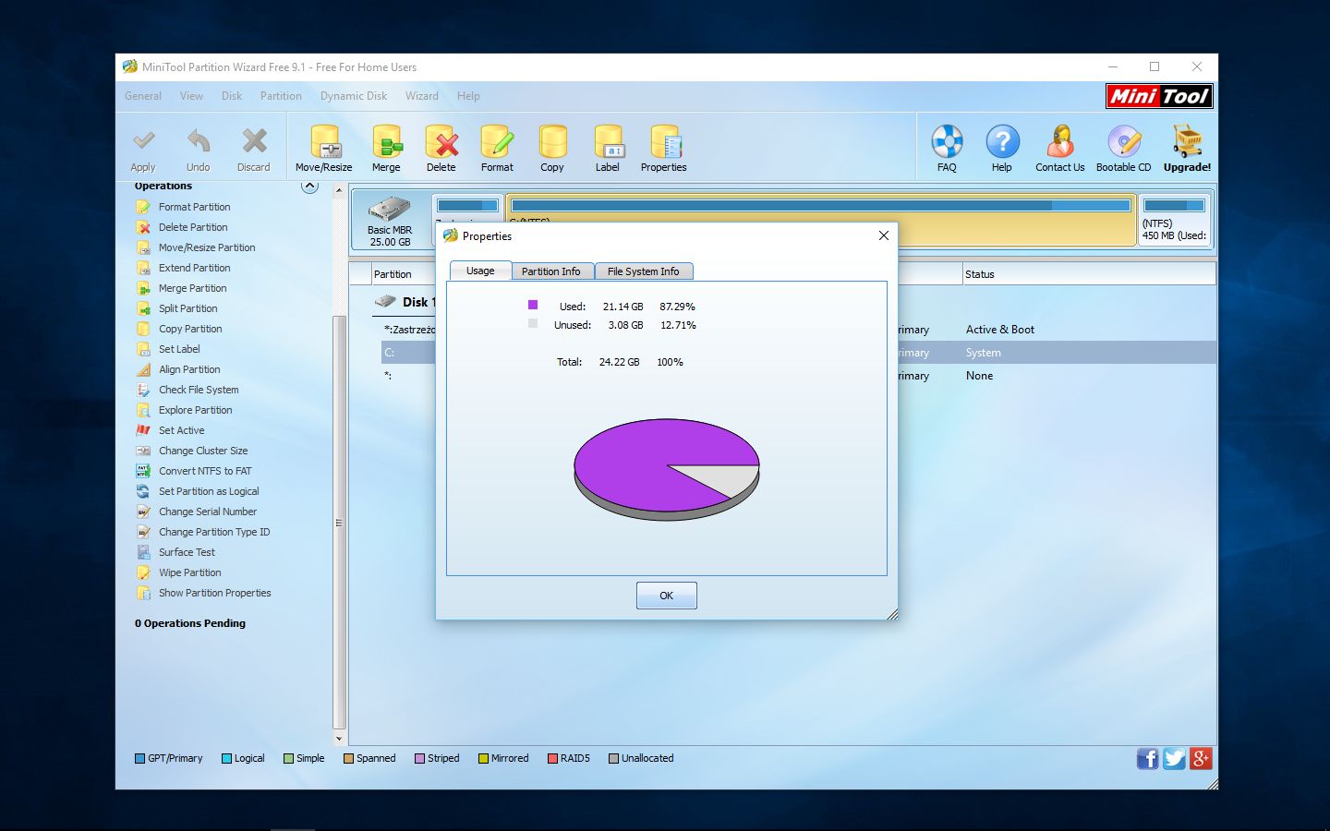Click Set Label operation
Screen dimensions: 1330x831
[x=179, y=349]
